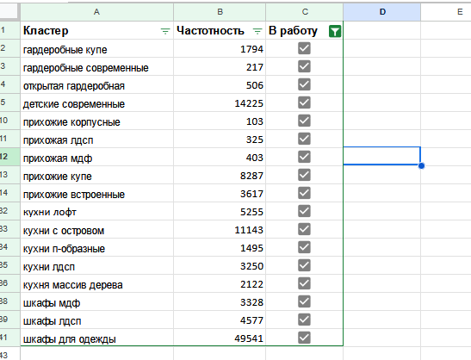Screen dimensions: 471x360
Task: Select the row 43 header
Action: click(x=9, y=355)
